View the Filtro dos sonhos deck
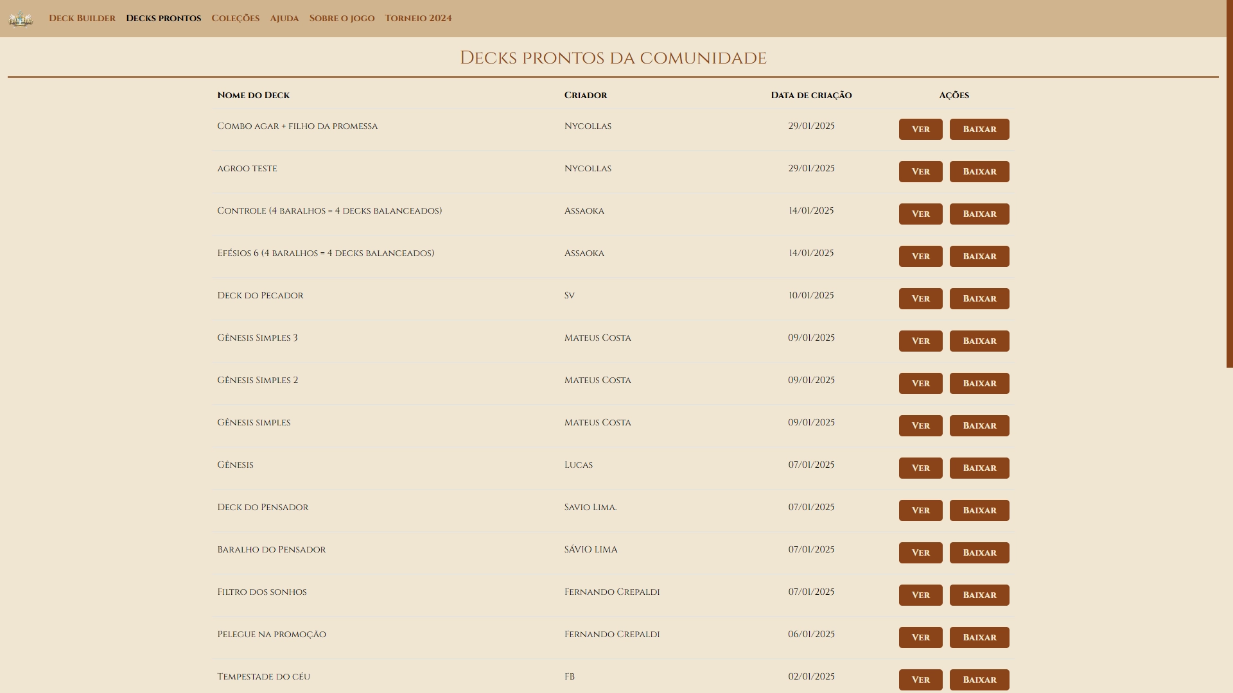Screen dimensions: 1233x693 (920, 595)
